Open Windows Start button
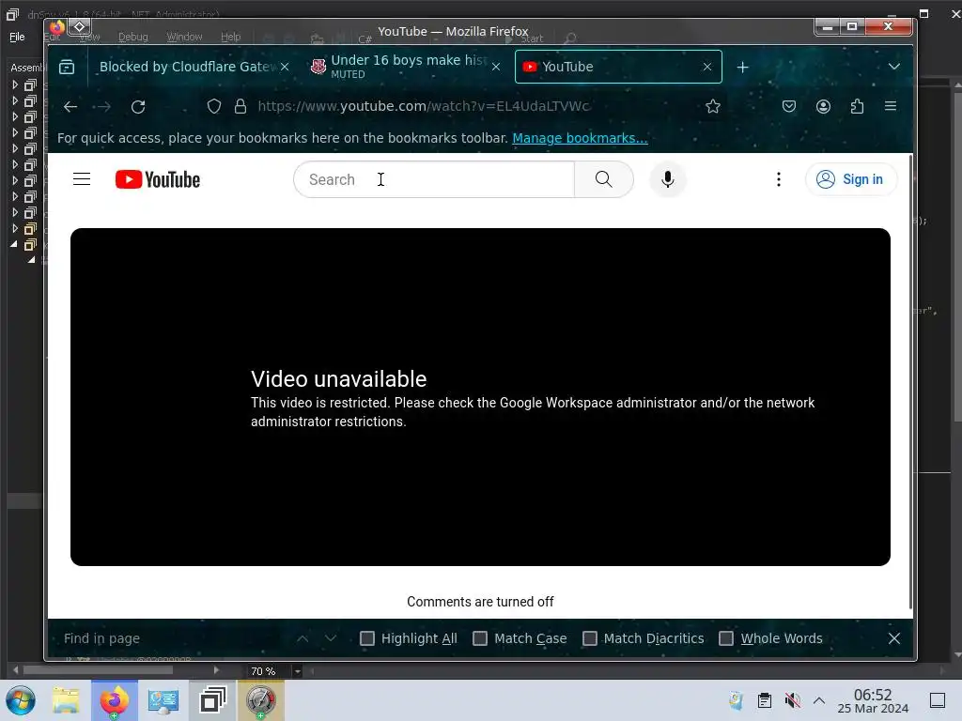962x721 pixels. [21, 700]
